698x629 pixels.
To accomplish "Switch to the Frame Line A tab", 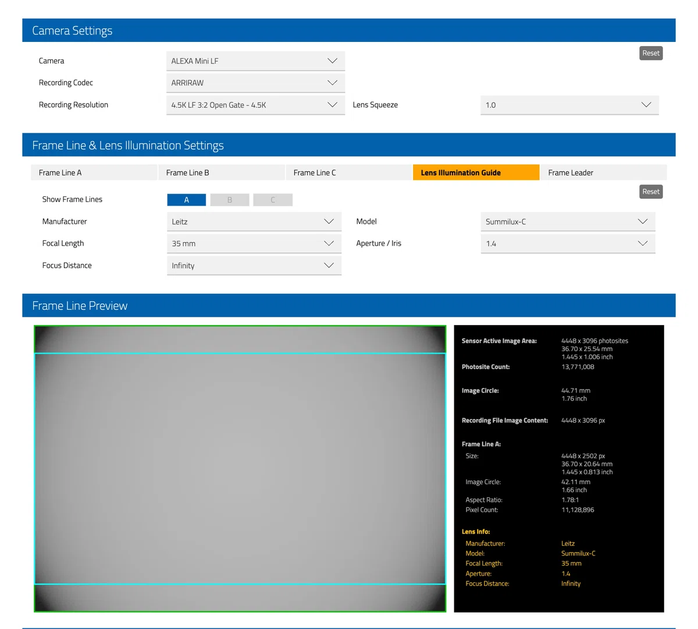I will (94, 172).
